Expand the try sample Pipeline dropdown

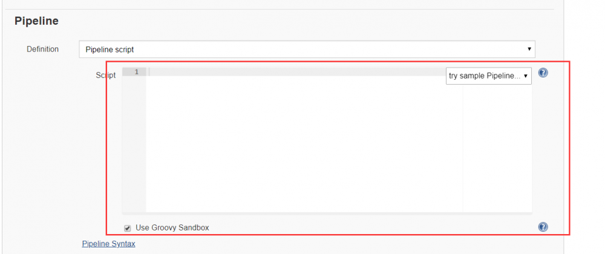point(488,76)
